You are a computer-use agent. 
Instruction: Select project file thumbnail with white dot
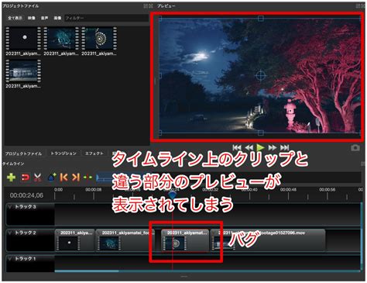(x=23, y=38)
